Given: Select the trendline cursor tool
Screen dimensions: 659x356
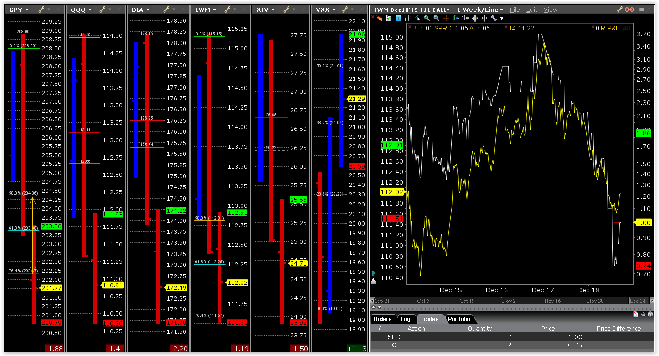Looking at the screenshot, I should pyautogui.click(x=417, y=18).
